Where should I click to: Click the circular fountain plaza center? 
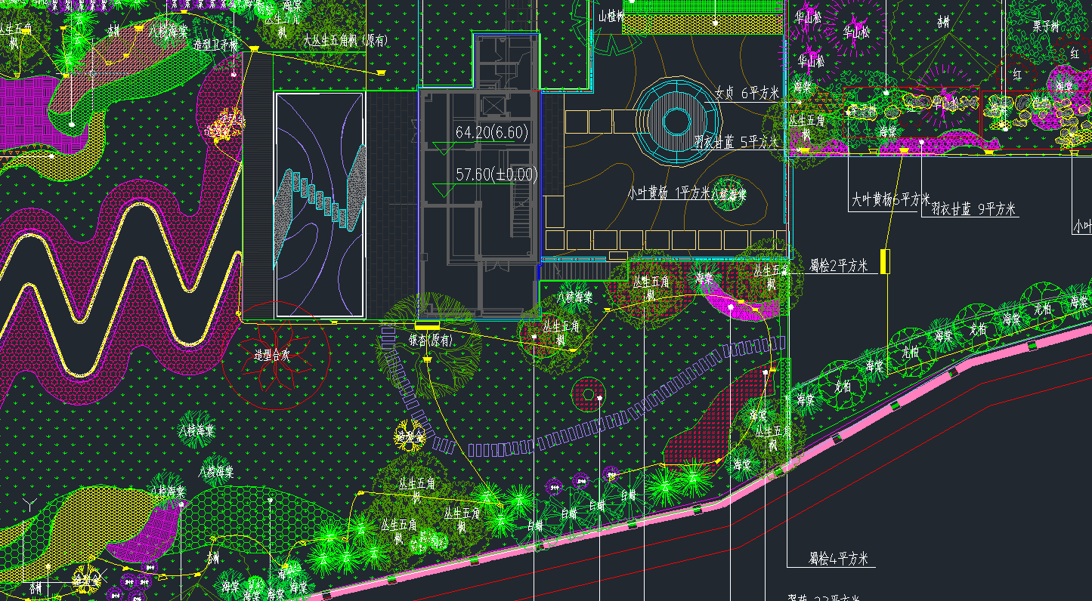coord(676,121)
